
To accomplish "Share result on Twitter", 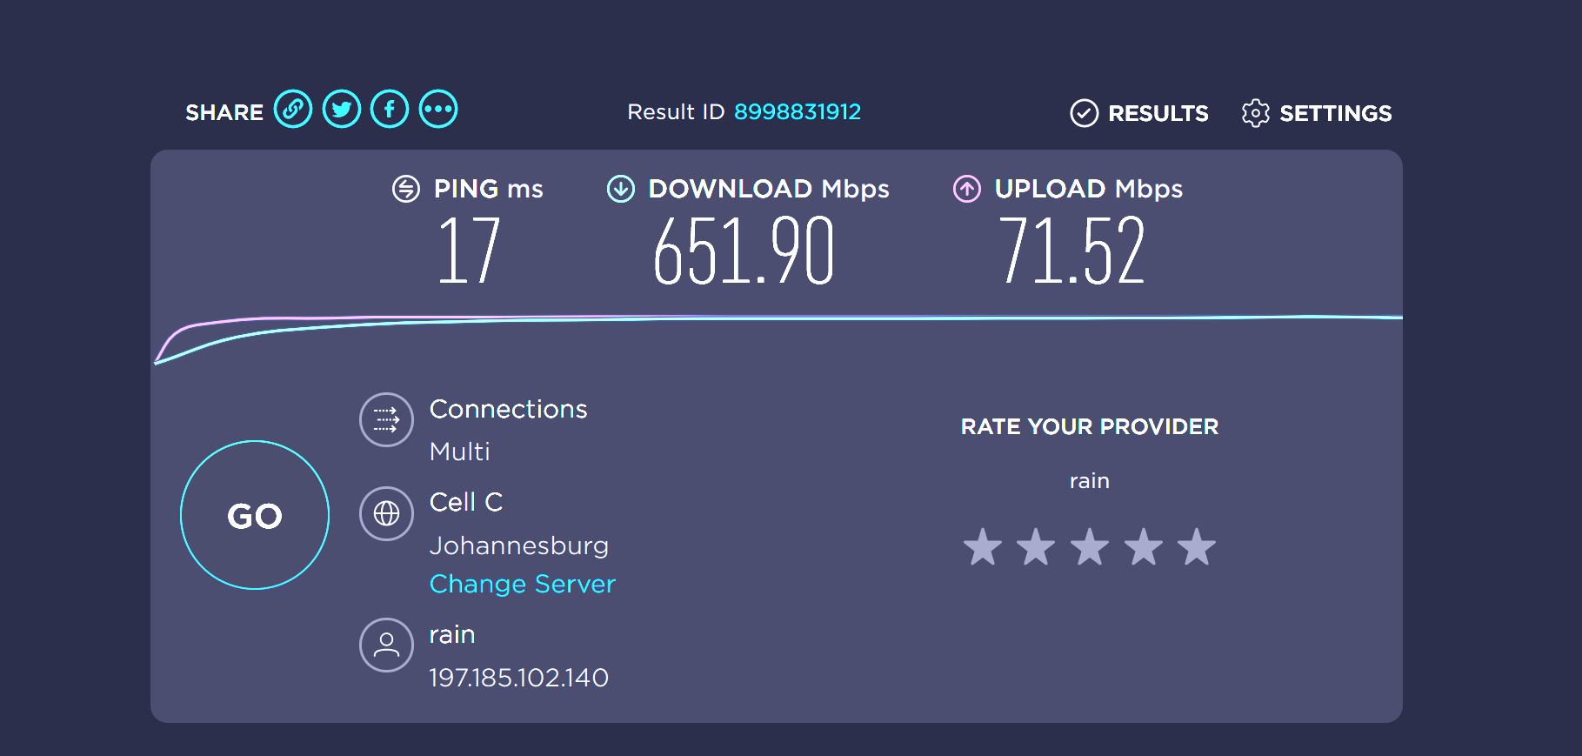I will click(342, 110).
